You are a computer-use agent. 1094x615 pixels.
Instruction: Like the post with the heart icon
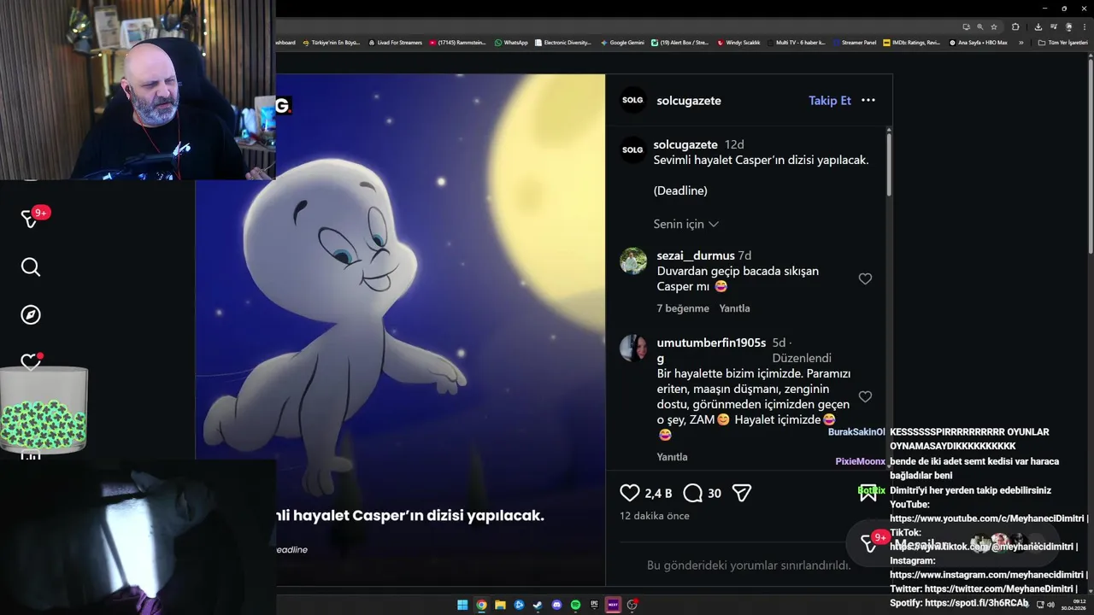[x=630, y=493]
